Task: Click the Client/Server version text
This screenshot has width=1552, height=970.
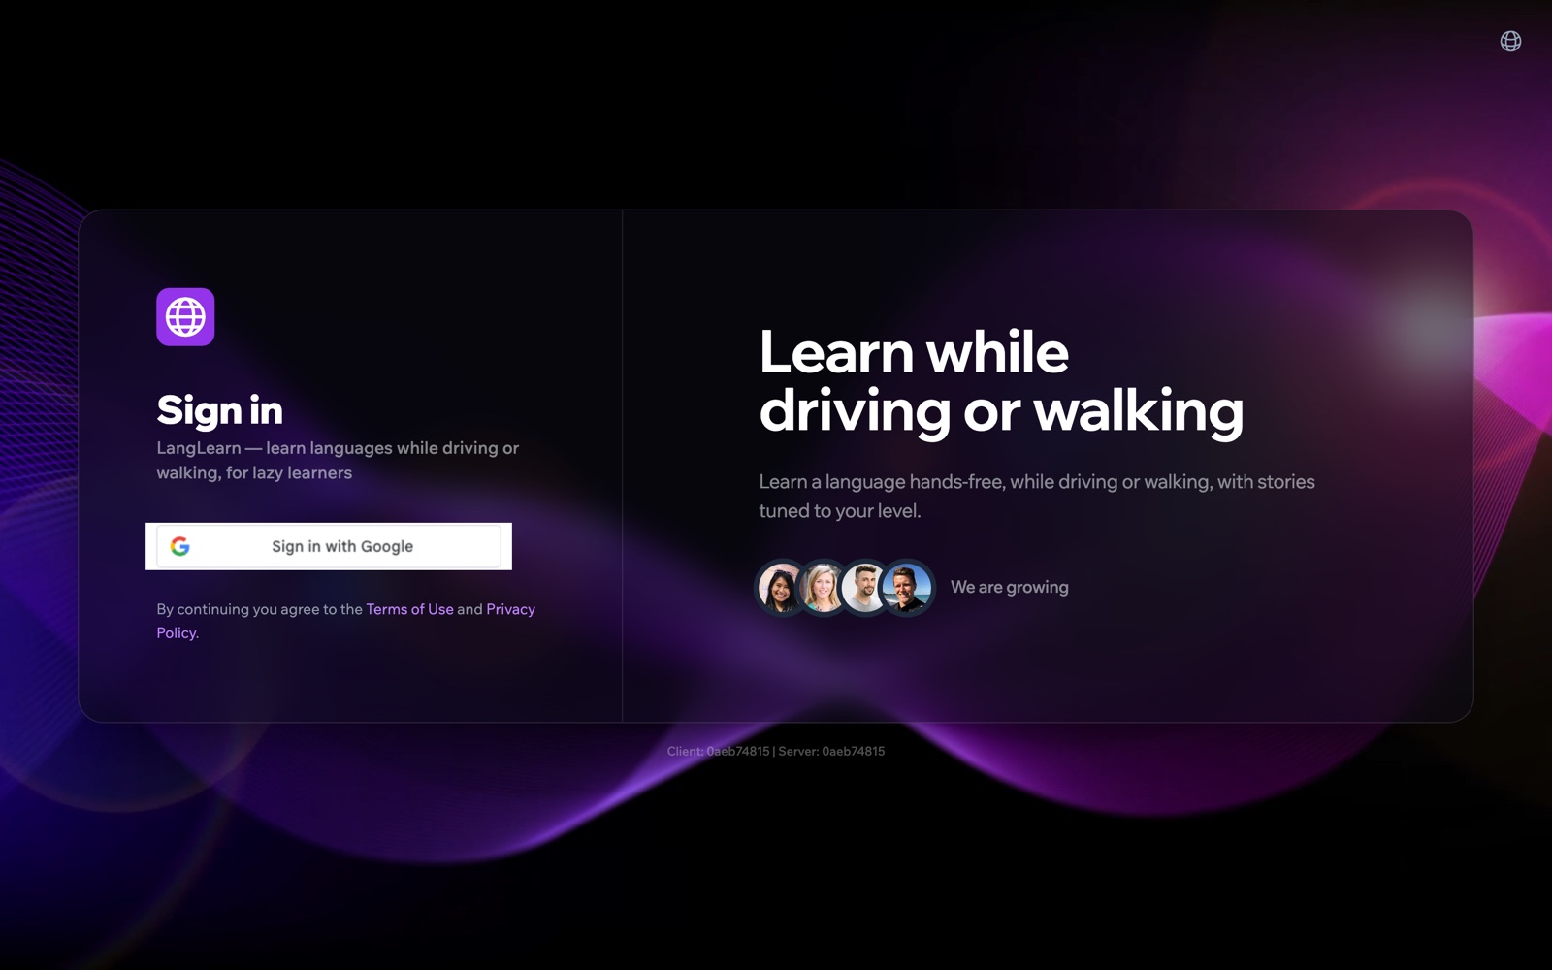Action: (776, 751)
